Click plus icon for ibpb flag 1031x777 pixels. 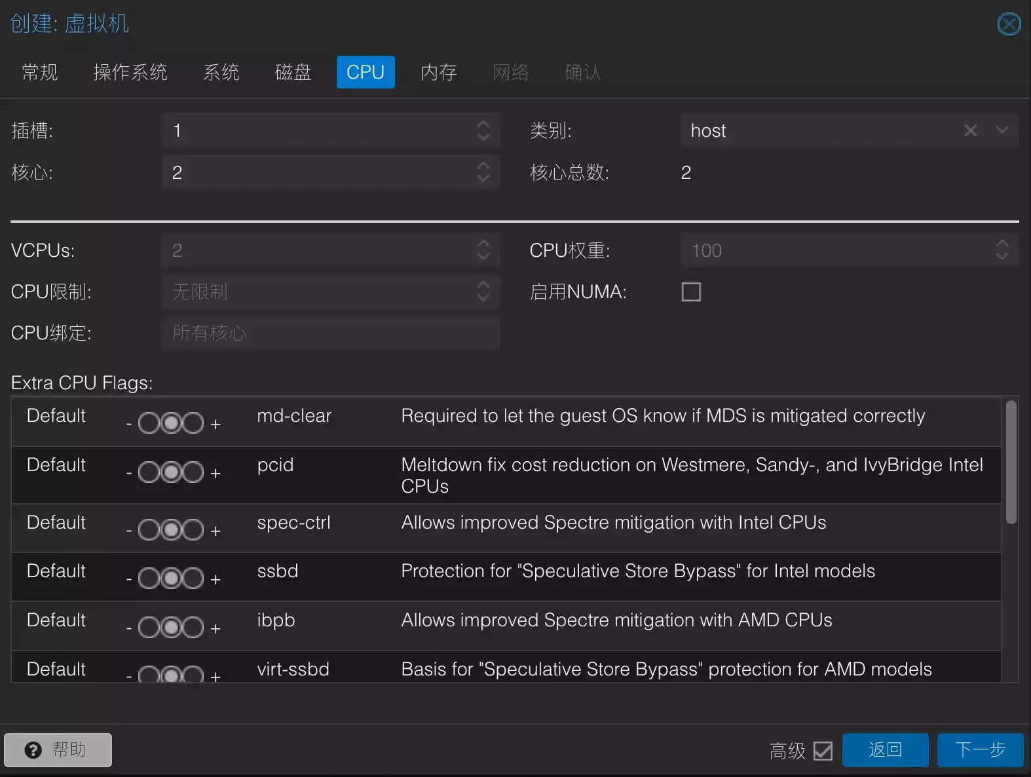pyautogui.click(x=216, y=628)
